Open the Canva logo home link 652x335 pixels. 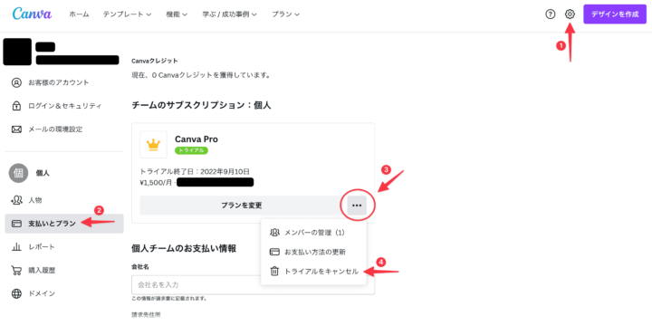[32, 14]
